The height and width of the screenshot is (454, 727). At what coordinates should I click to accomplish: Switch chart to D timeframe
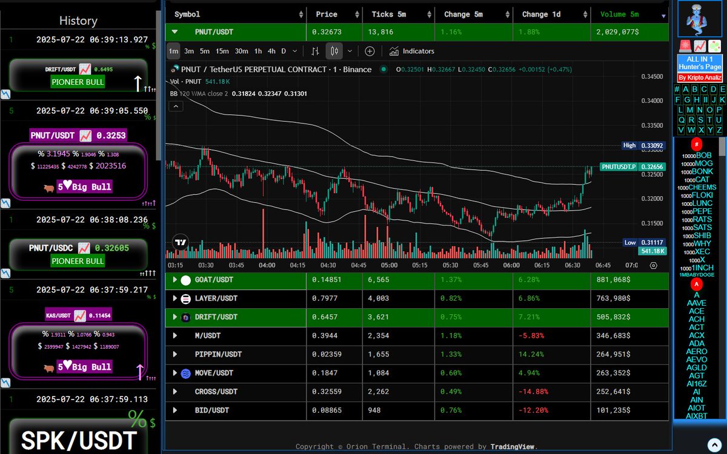click(x=284, y=51)
